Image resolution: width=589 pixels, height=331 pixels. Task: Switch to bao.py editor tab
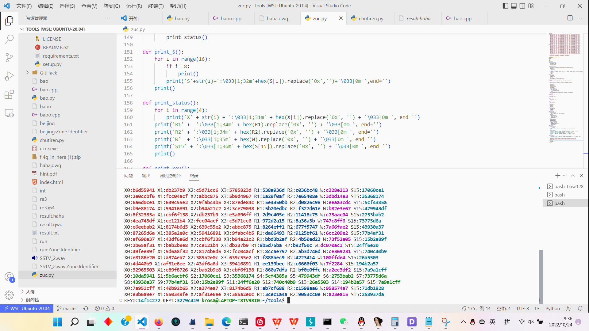coord(185,18)
